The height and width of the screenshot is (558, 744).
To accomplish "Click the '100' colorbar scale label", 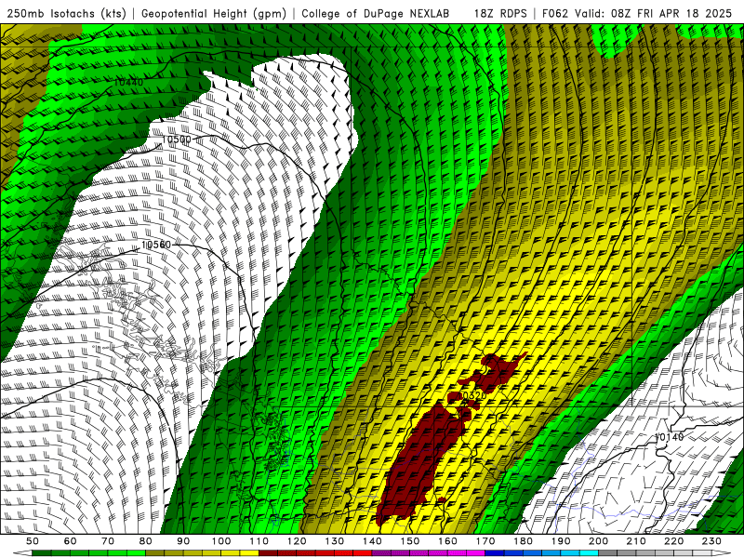I will tap(221, 541).
